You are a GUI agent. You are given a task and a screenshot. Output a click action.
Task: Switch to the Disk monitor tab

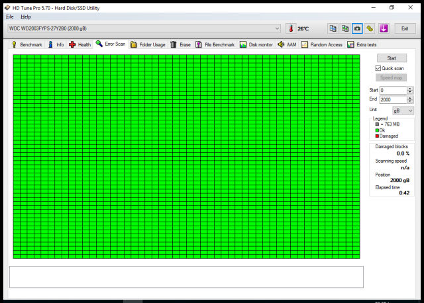(x=256, y=44)
